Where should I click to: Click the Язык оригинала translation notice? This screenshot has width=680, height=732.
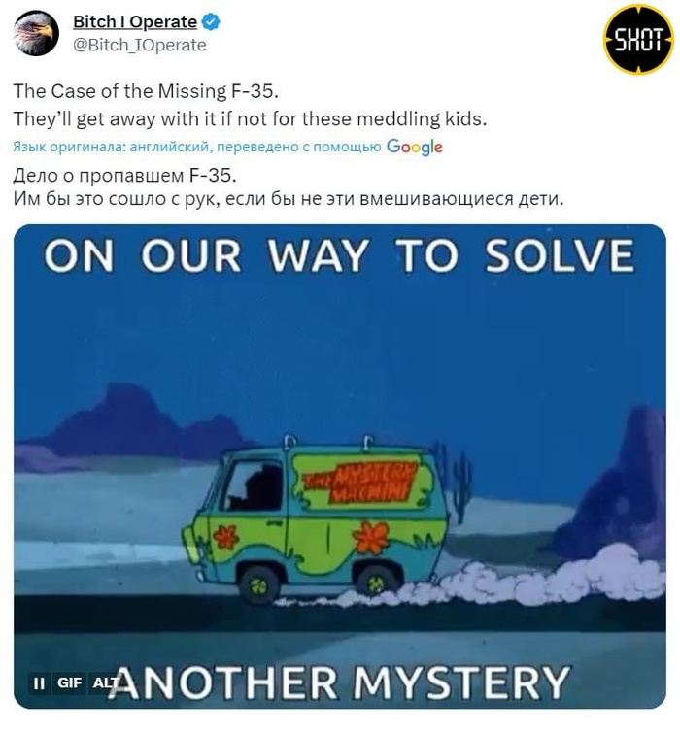[x=196, y=147]
